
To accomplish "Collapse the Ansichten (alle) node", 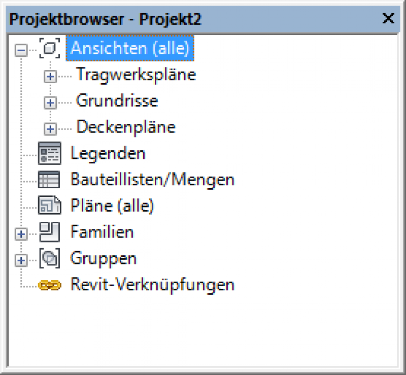I will (x=21, y=50).
